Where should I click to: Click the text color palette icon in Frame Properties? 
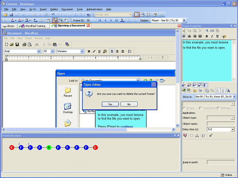[224, 36]
